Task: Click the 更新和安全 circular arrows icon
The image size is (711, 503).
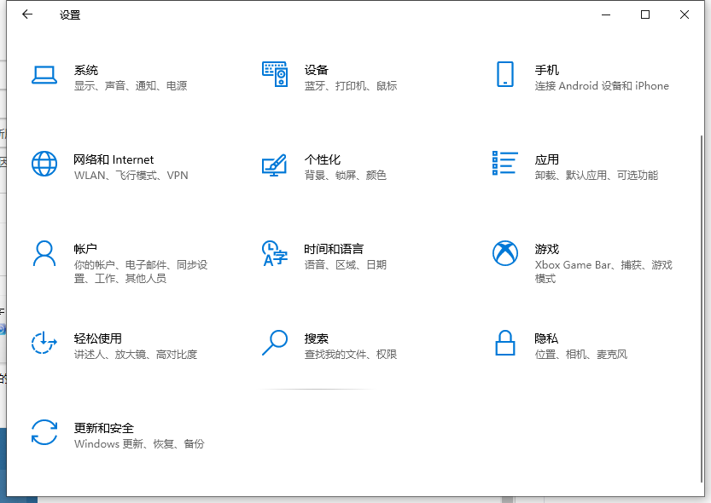Action: tap(44, 432)
